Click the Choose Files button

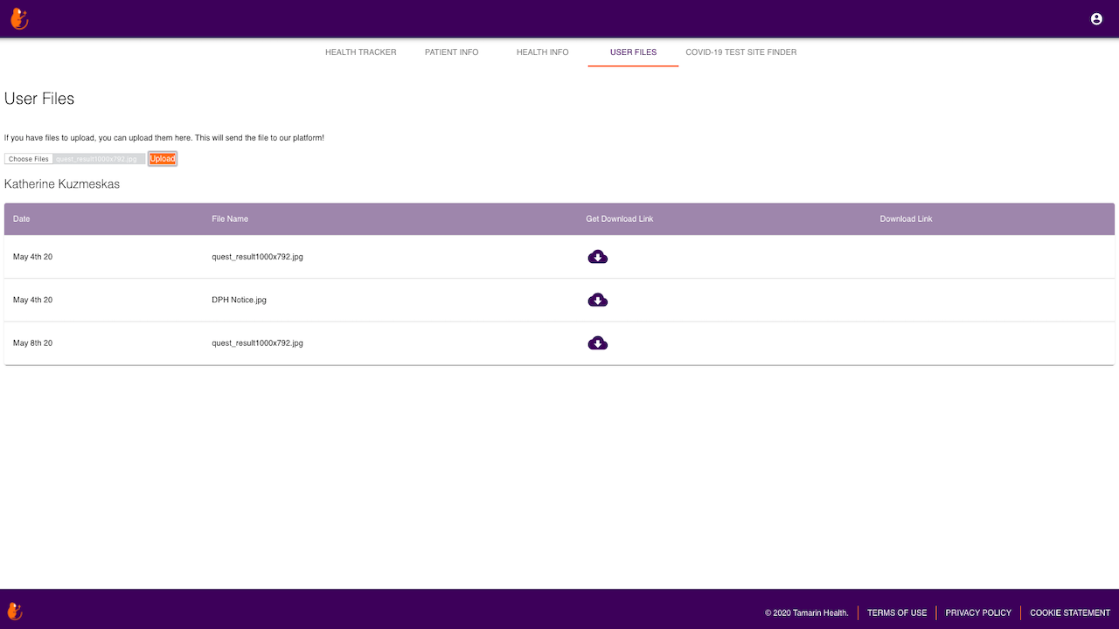point(29,159)
